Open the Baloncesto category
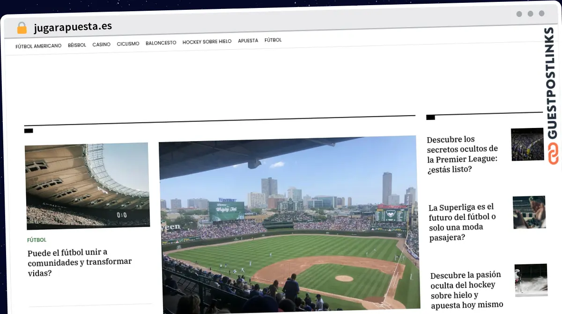The height and width of the screenshot is (314, 562). pos(161,43)
